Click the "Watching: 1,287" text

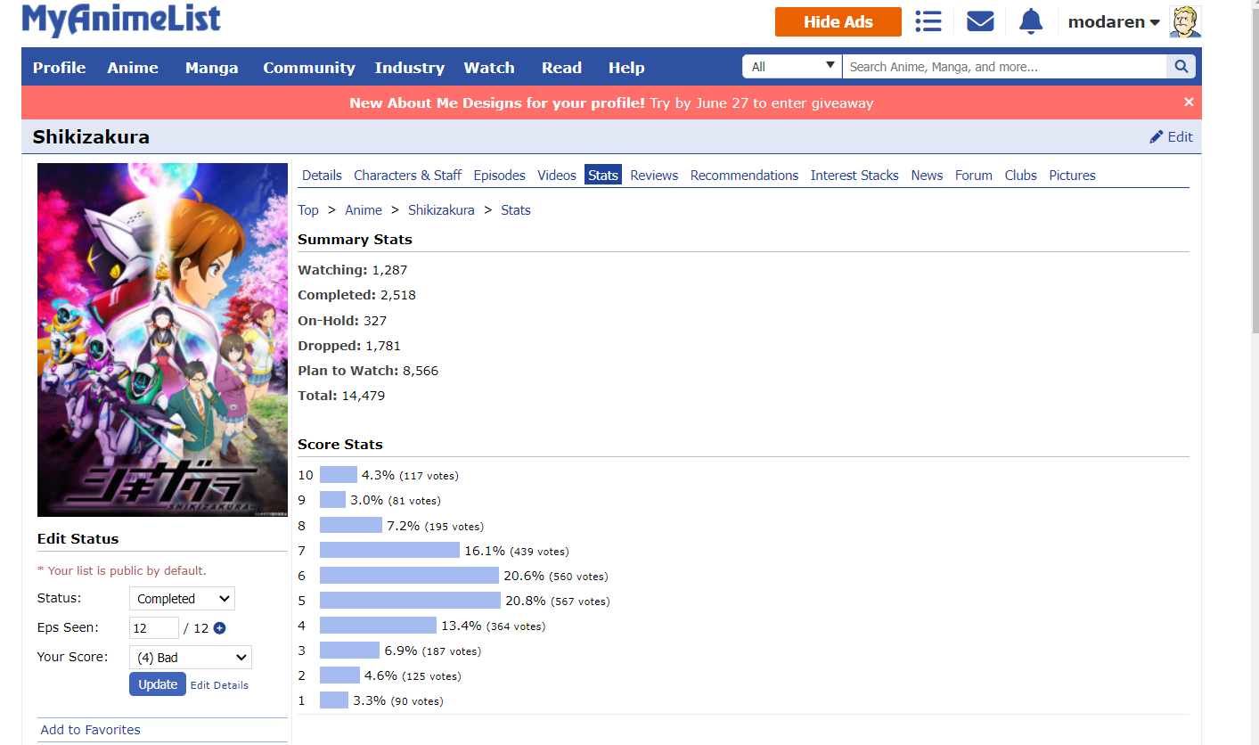click(352, 270)
